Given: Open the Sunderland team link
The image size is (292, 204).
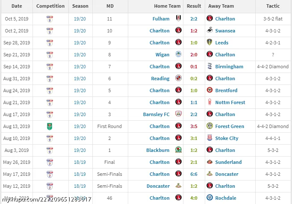Looking at the screenshot, I should pos(228,162).
